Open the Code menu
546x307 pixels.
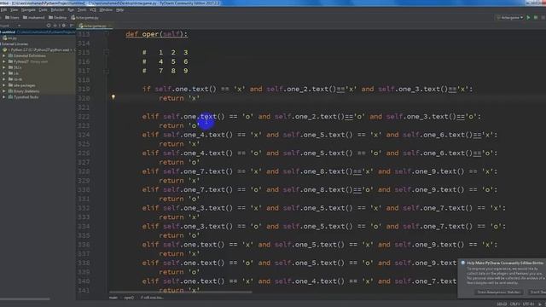(43, 10)
